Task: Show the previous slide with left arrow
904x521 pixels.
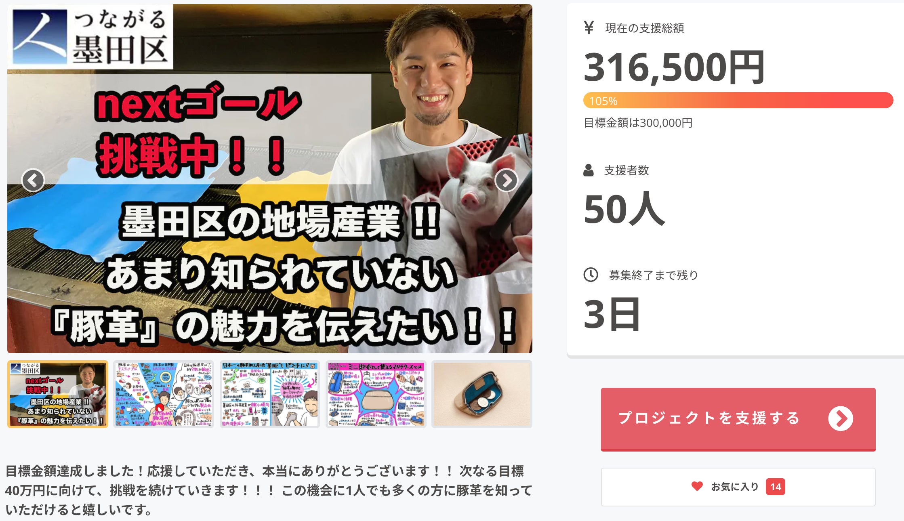Action: [x=33, y=180]
